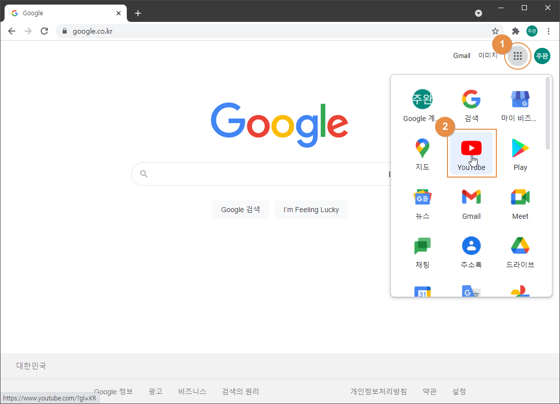Screen dimensions: 560x404
Task: Open Google 정보 footer link
Action: point(114,391)
